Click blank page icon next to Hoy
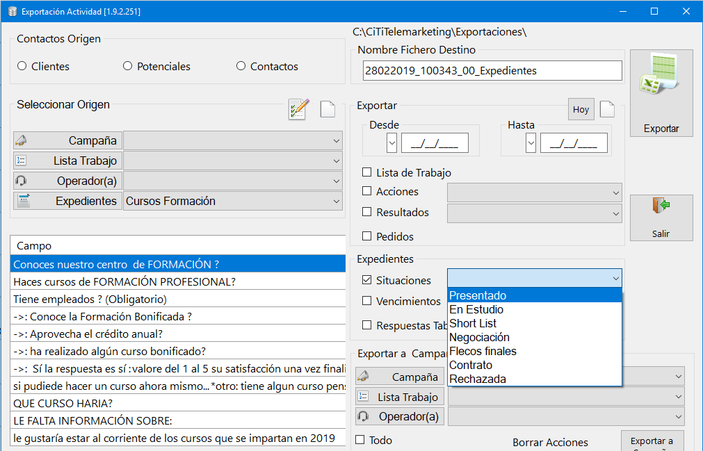This screenshot has height=451, width=703. (607, 109)
